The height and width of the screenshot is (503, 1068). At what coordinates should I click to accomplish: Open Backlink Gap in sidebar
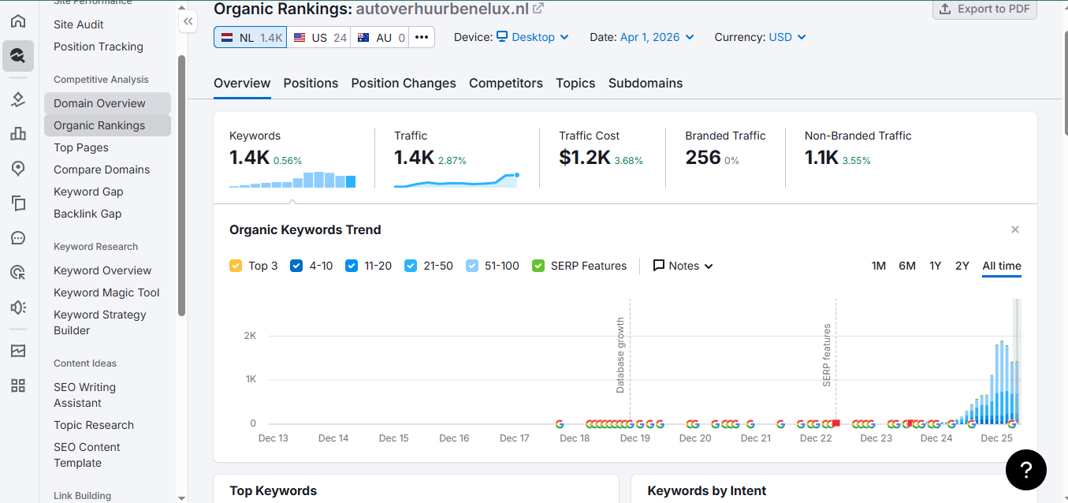point(87,214)
